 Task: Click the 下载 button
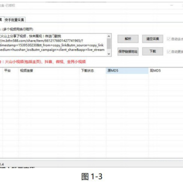pyautogui.click(x=152, y=51)
